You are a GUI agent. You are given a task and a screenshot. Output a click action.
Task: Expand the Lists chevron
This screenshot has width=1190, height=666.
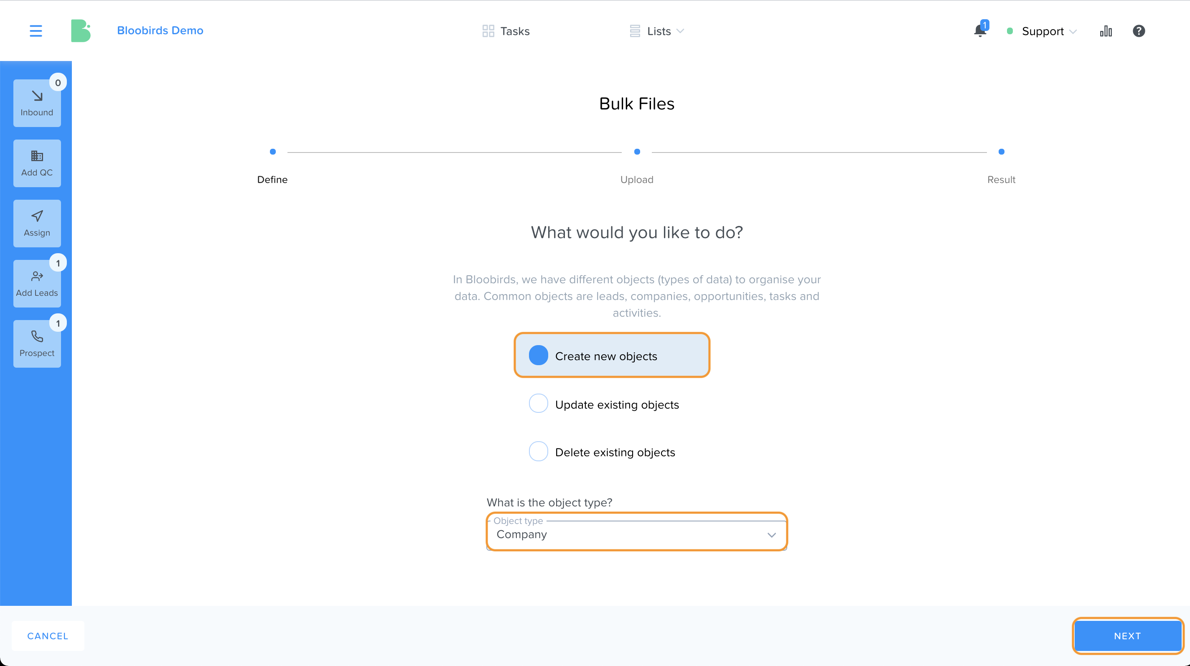tap(680, 31)
